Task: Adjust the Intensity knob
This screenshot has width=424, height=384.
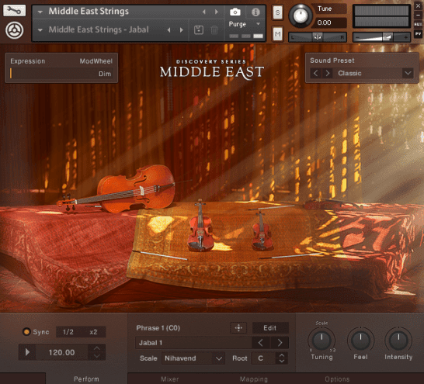Action: tap(398, 340)
